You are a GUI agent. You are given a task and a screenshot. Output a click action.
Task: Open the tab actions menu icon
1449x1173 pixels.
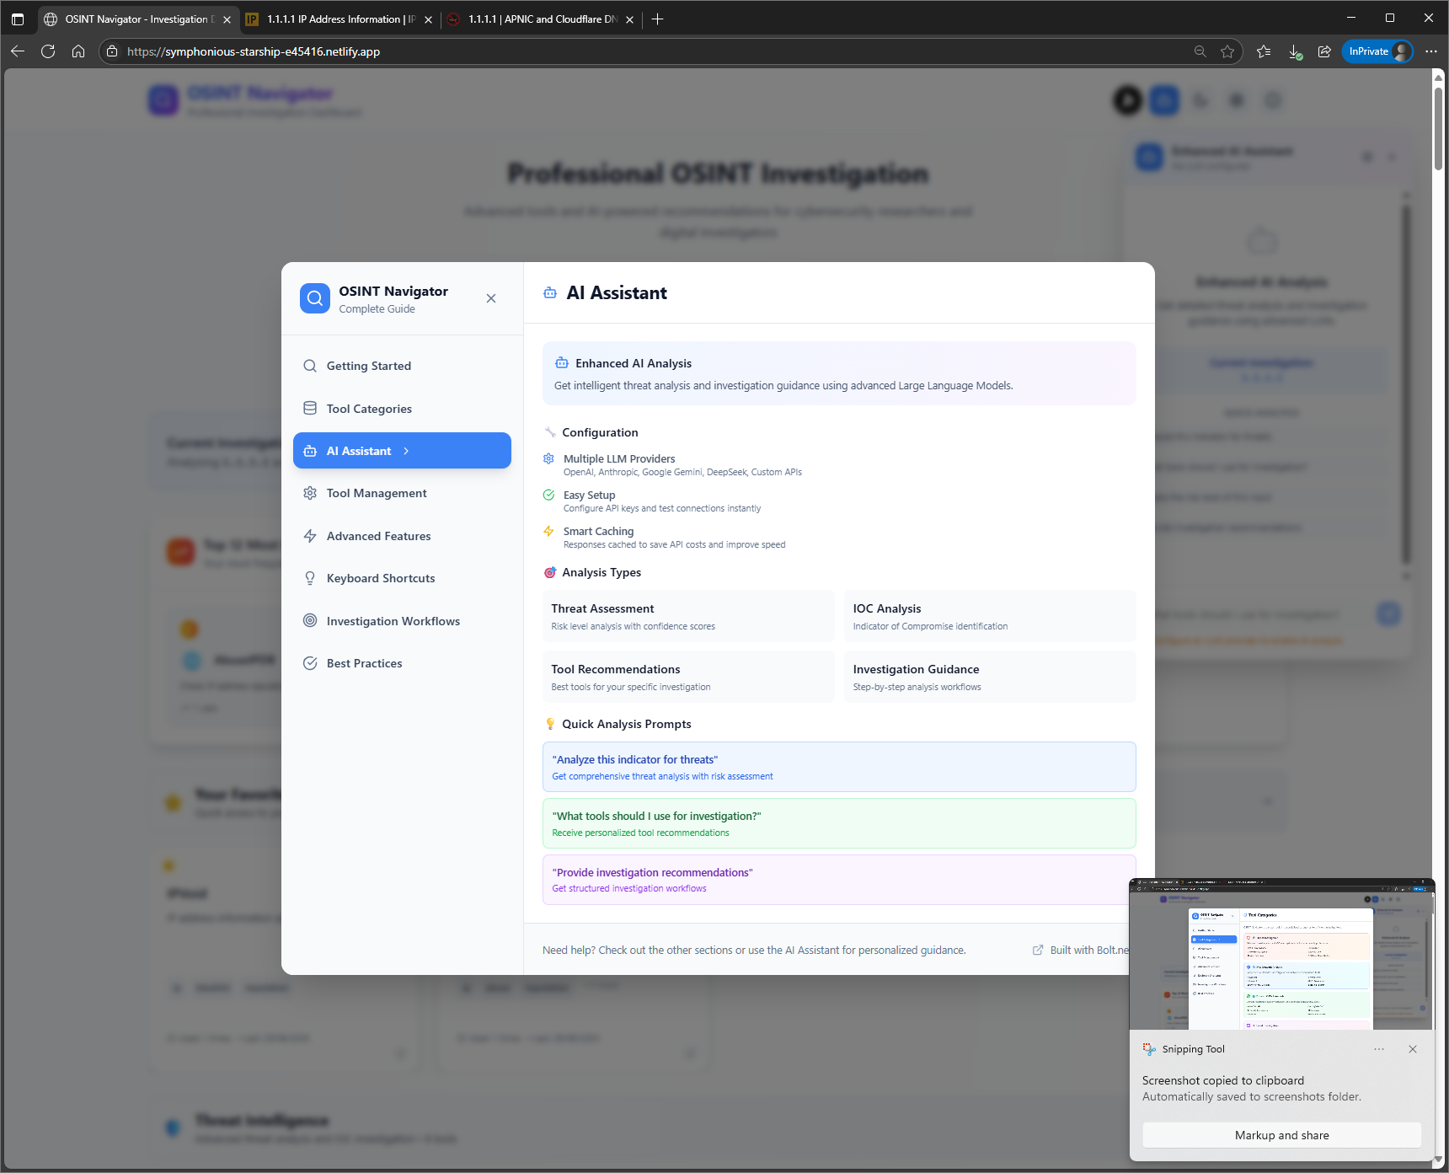point(18,19)
